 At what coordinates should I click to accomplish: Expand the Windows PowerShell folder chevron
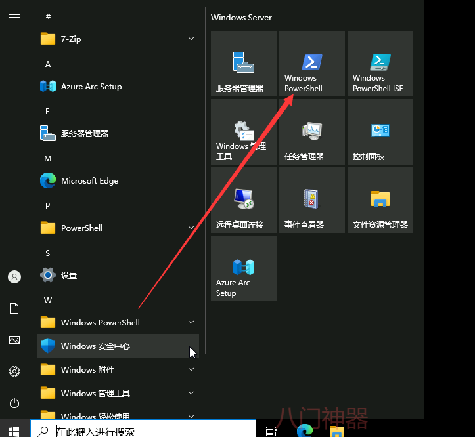tap(191, 322)
